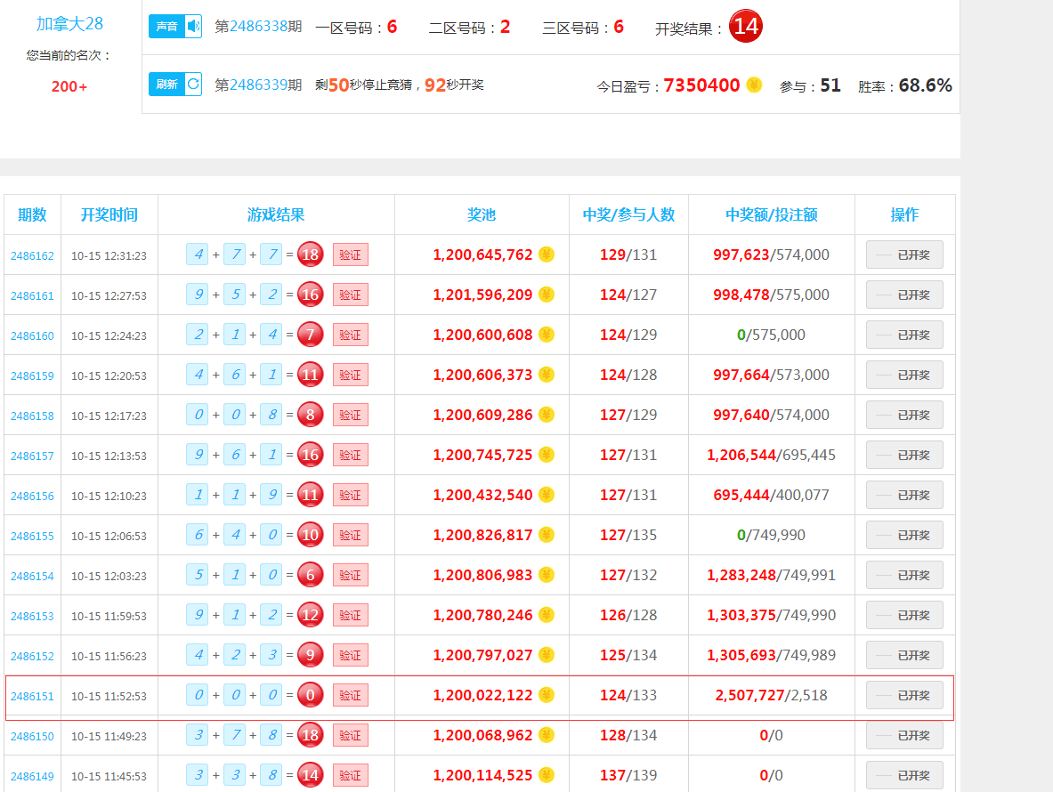The width and height of the screenshot is (1053, 792).
Task: Click 验证 for period 2486159
Action: (x=351, y=375)
